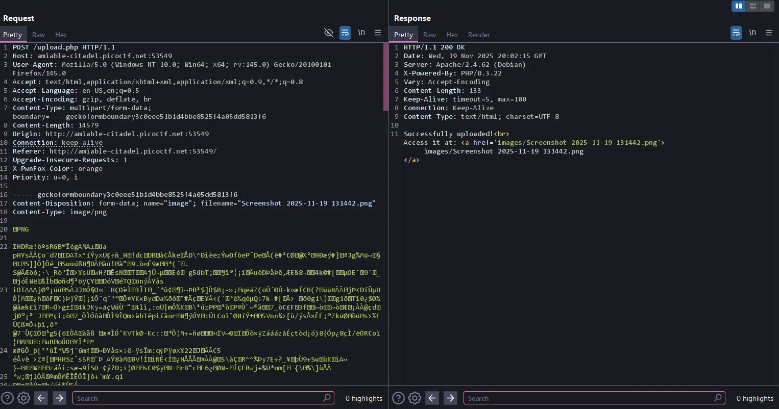Open the Response panel hamburger options menu
Screen dimensions: 779x409
coord(769,32)
